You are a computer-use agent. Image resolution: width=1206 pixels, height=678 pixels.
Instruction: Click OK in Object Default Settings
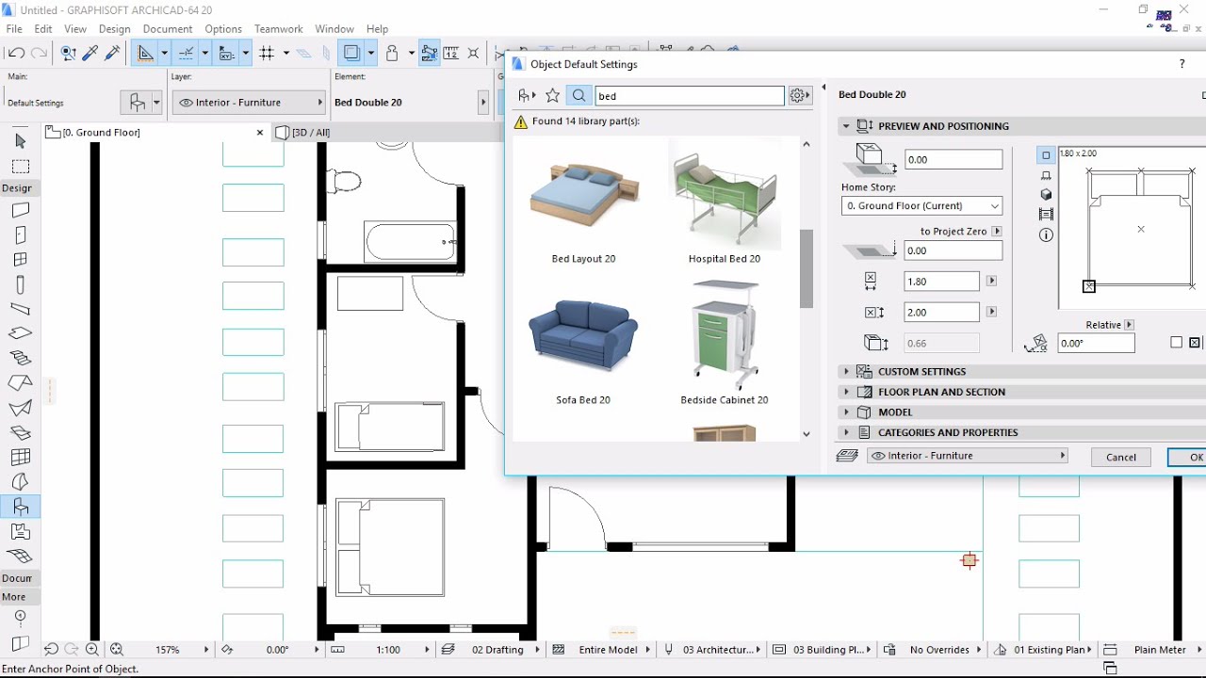coord(1189,458)
